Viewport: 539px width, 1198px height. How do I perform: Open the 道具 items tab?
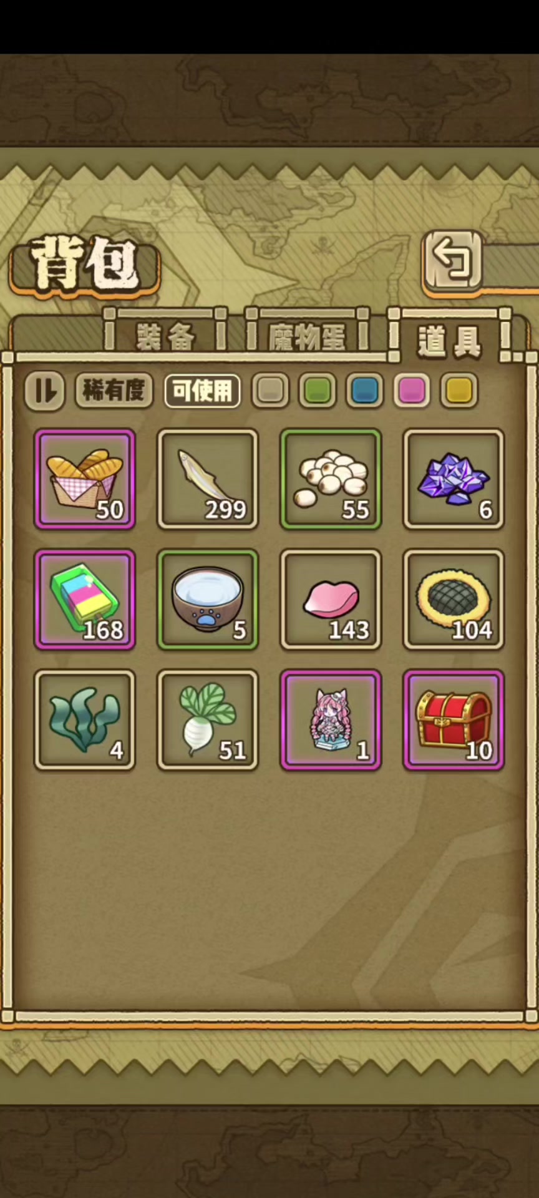[x=450, y=340]
